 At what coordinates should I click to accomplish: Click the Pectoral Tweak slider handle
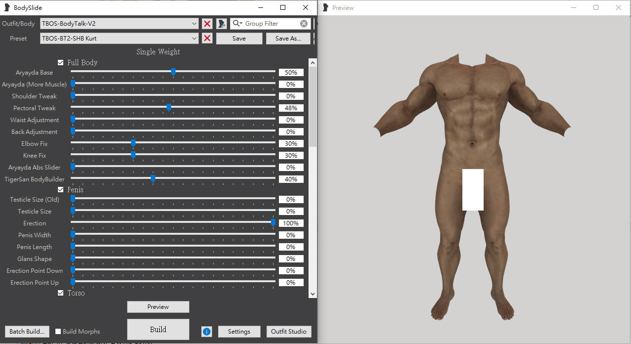pos(169,107)
